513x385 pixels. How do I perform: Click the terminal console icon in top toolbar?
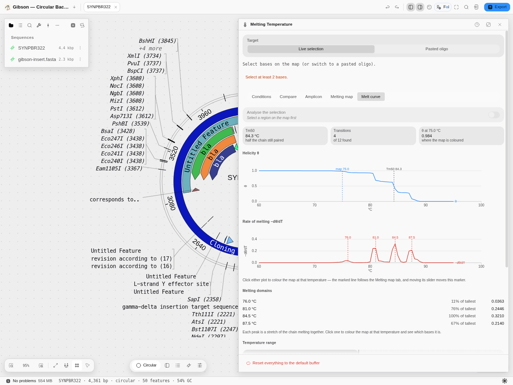point(429,7)
